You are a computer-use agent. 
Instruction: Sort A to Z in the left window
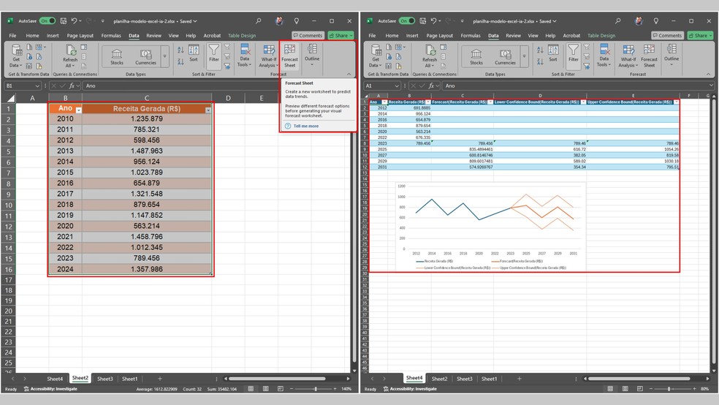pos(180,50)
